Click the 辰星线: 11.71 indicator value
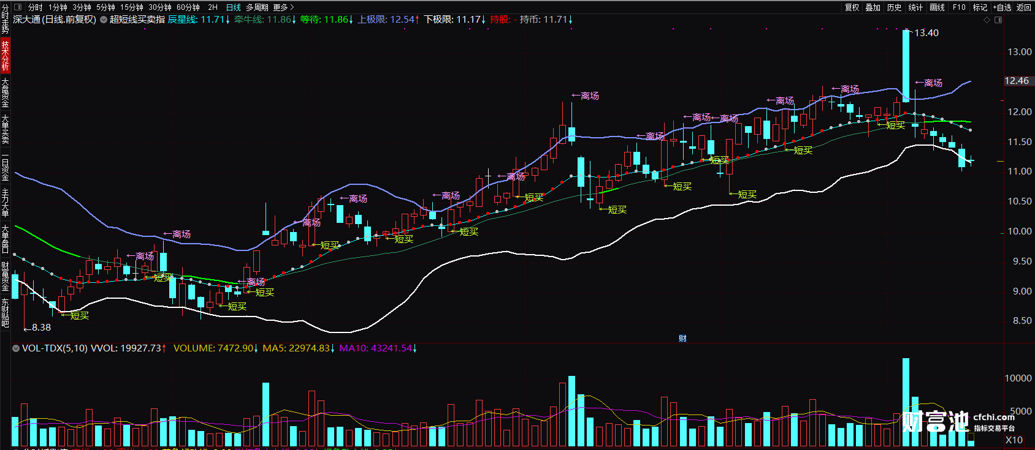Image resolution: width=1035 pixels, height=450 pixels. click(199, 20)
